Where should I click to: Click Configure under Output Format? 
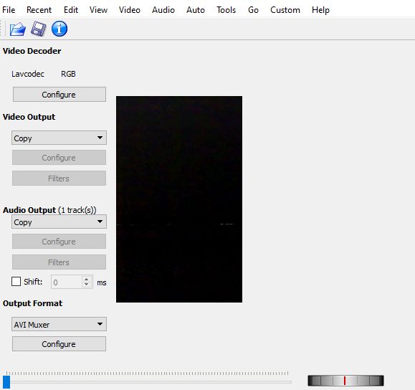click(x=59, y=344)
